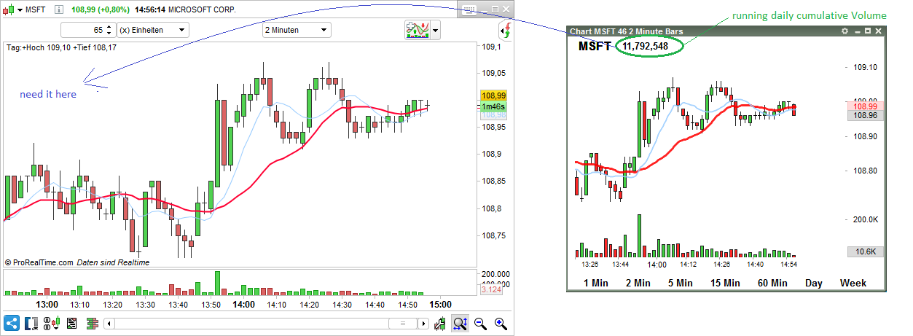
Task: Click the add indicator icon in ProRealTime
Action: pos(417,30)
